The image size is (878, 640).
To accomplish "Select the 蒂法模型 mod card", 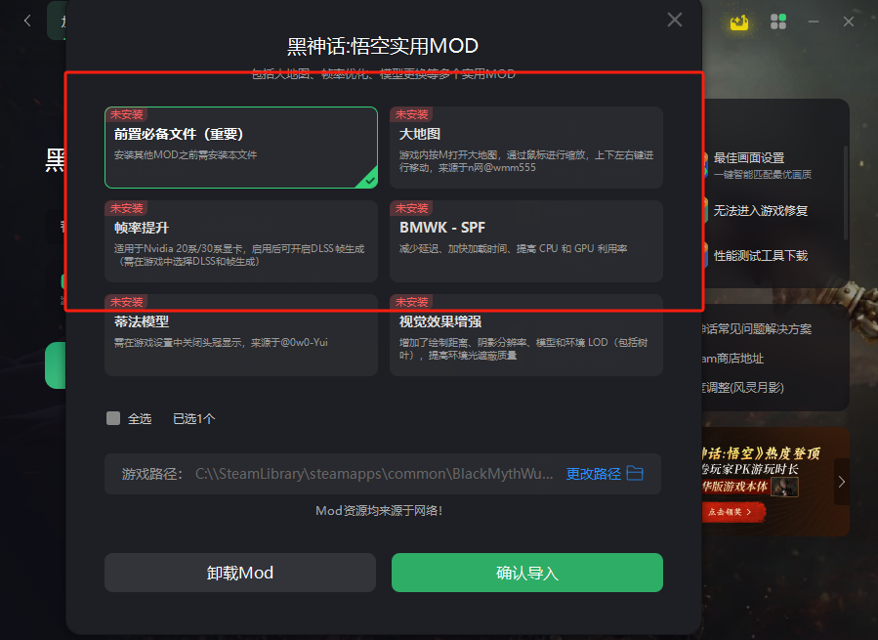I will click(x=241, y=334).
